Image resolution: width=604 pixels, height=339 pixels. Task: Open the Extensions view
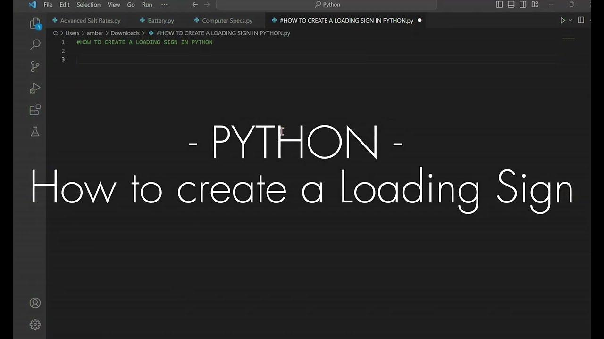click(x=35, y=110)
